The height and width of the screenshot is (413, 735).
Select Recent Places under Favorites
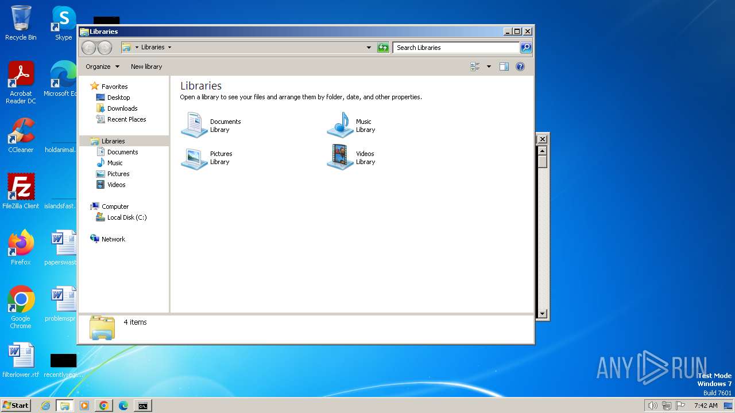click(x=127, y=119)
